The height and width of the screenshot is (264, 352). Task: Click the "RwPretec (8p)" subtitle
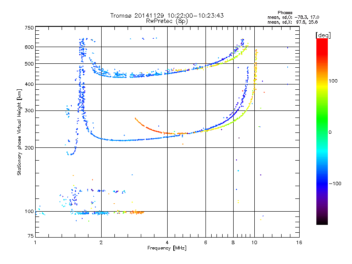(x=167, y=21)
